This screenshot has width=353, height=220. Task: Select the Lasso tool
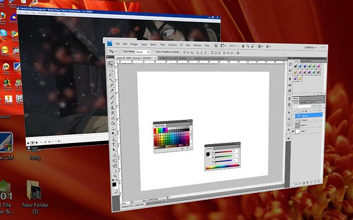[x=111, y=75]
